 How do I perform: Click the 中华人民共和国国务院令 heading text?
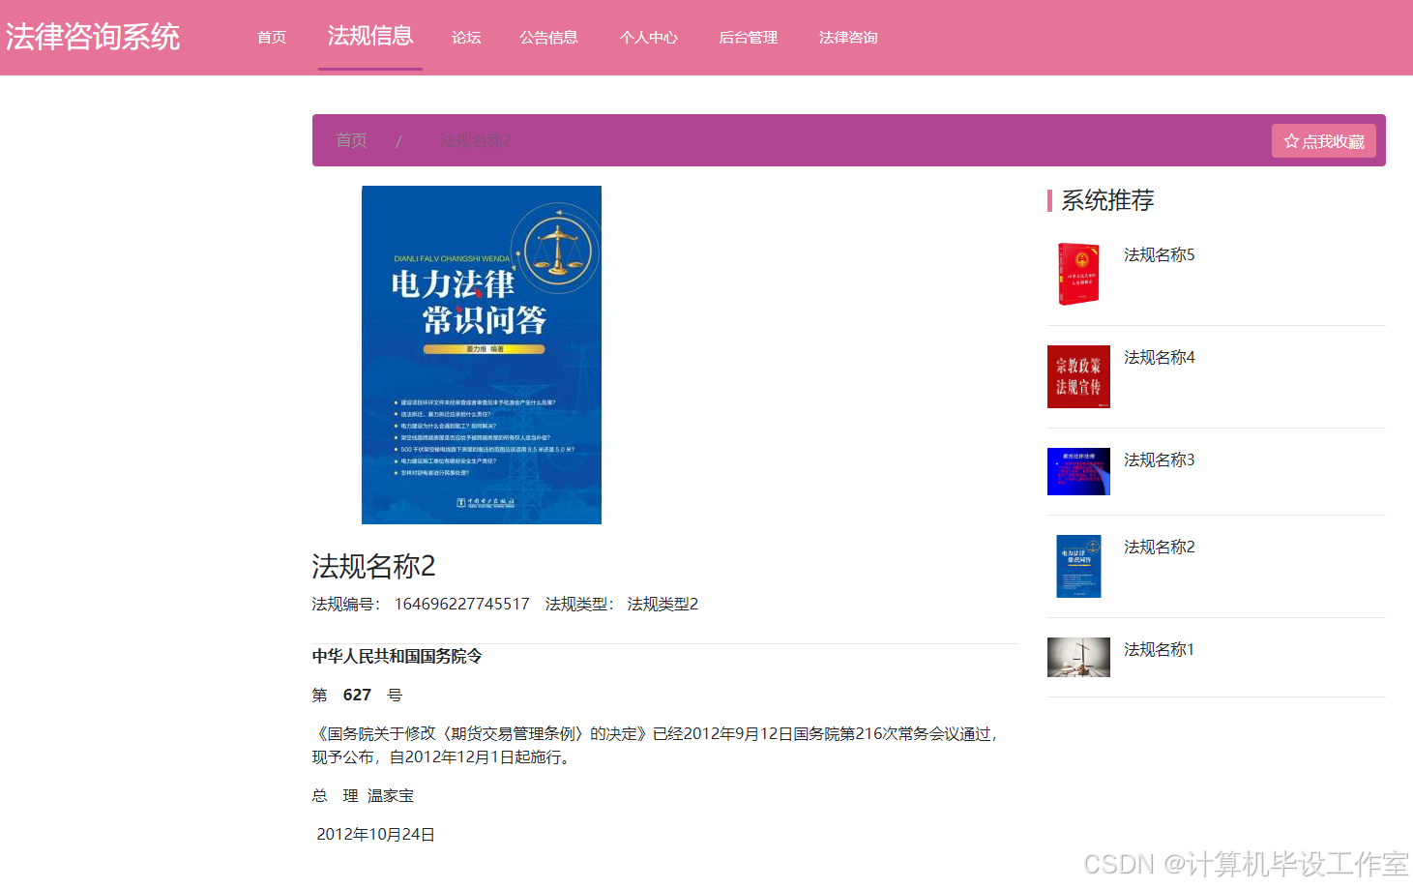click(397, 656)
